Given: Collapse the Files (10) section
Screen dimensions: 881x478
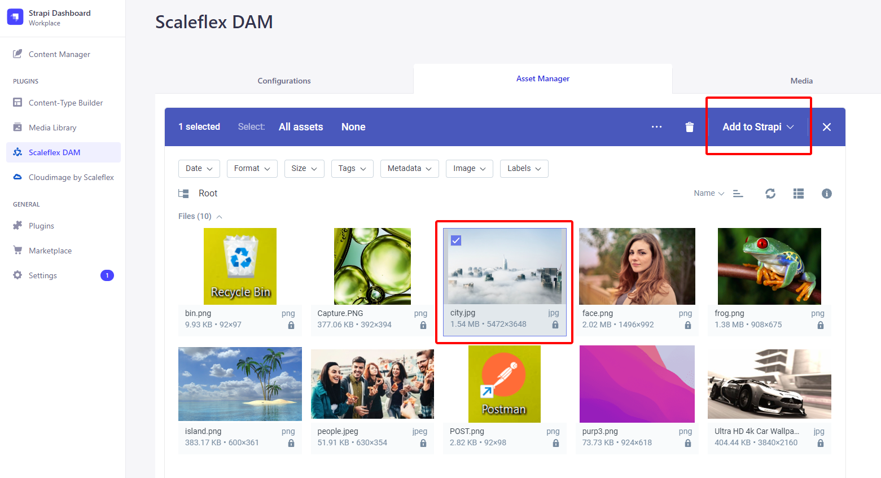Looking at the screenshot, I should click(x=200, y=217).
